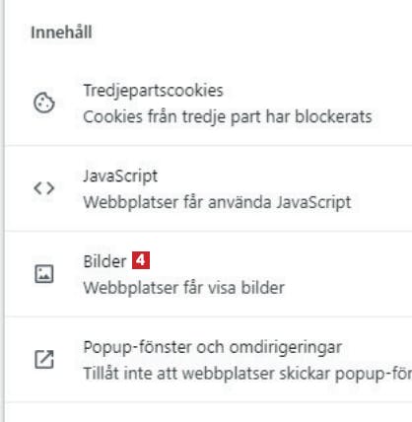Click the divider line below the JavaScript row
This screenshot has width=412, height=422.
tap(208, 231)
